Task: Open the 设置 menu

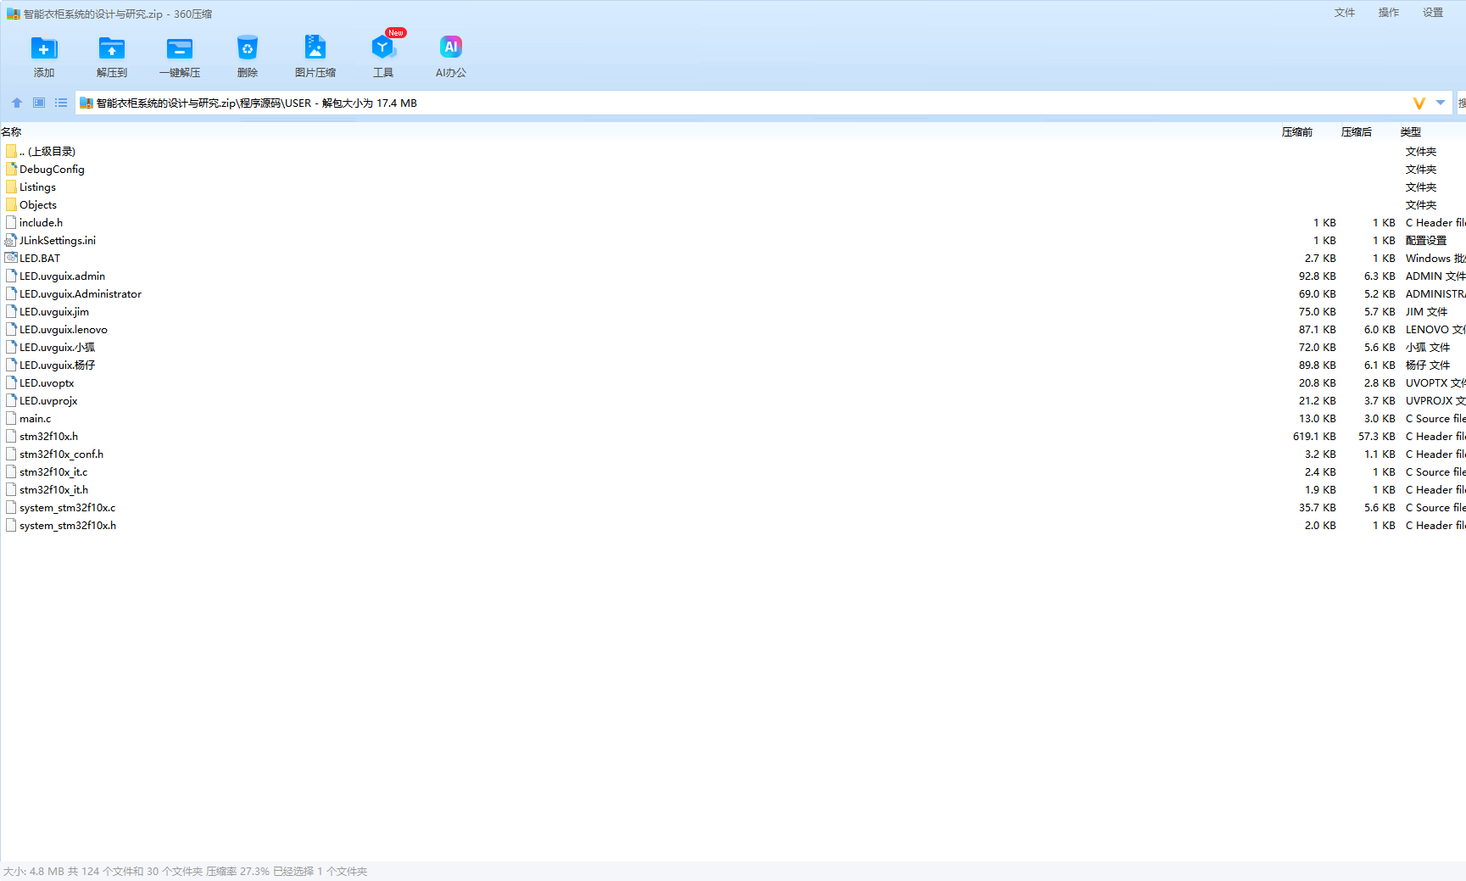Action: (x=1432, y=13)
